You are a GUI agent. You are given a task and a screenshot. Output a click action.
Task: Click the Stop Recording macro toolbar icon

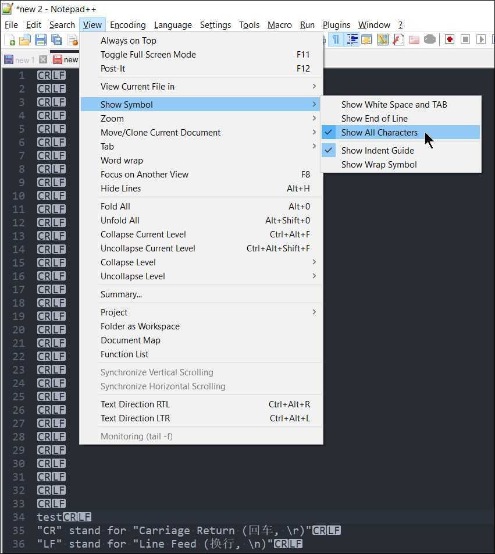click(x=465, y=40)
